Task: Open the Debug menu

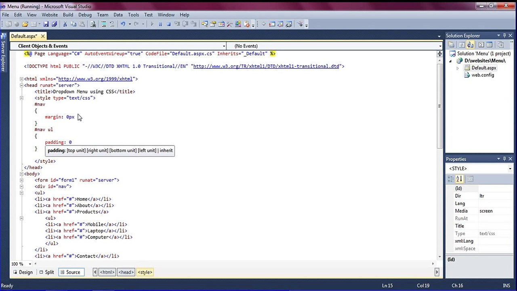Action: [85, 15]
